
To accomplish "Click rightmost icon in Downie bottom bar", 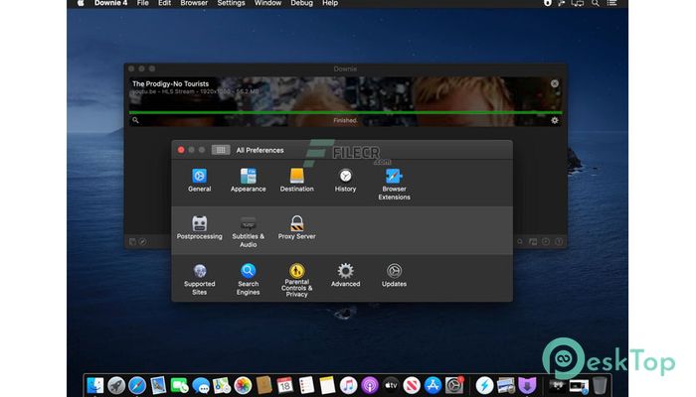I will pyautogui.click(x=559, y=242).
